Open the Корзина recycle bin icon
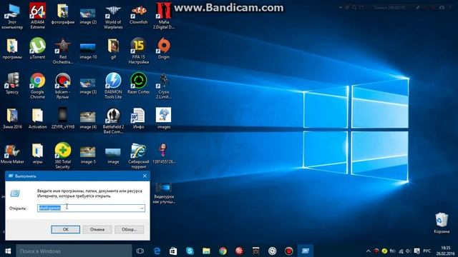The height and width of the screenshot is (257, 458). coord(442,223)
